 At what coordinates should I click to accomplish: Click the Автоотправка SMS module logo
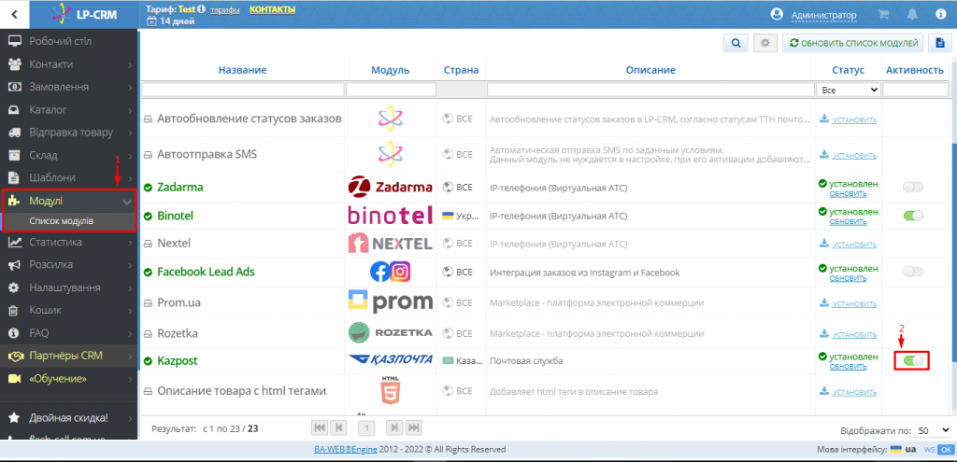tap(391, 154)
